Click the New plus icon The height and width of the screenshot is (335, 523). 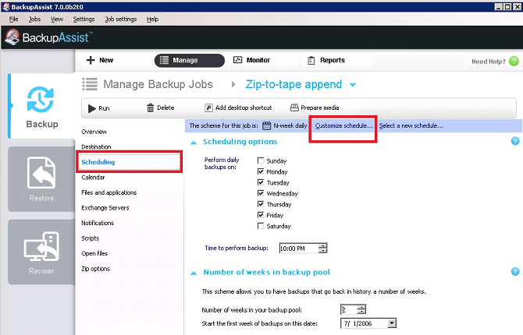91,60
